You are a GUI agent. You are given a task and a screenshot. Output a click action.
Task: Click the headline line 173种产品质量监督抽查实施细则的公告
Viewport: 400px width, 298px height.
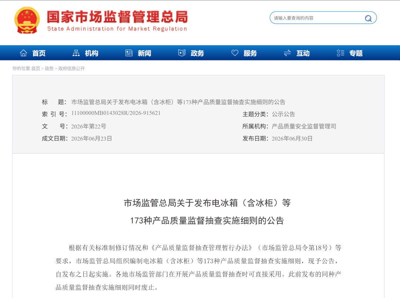(x=207, y=221)
